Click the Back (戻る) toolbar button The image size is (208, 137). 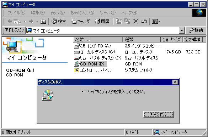[x=14, y=21]
